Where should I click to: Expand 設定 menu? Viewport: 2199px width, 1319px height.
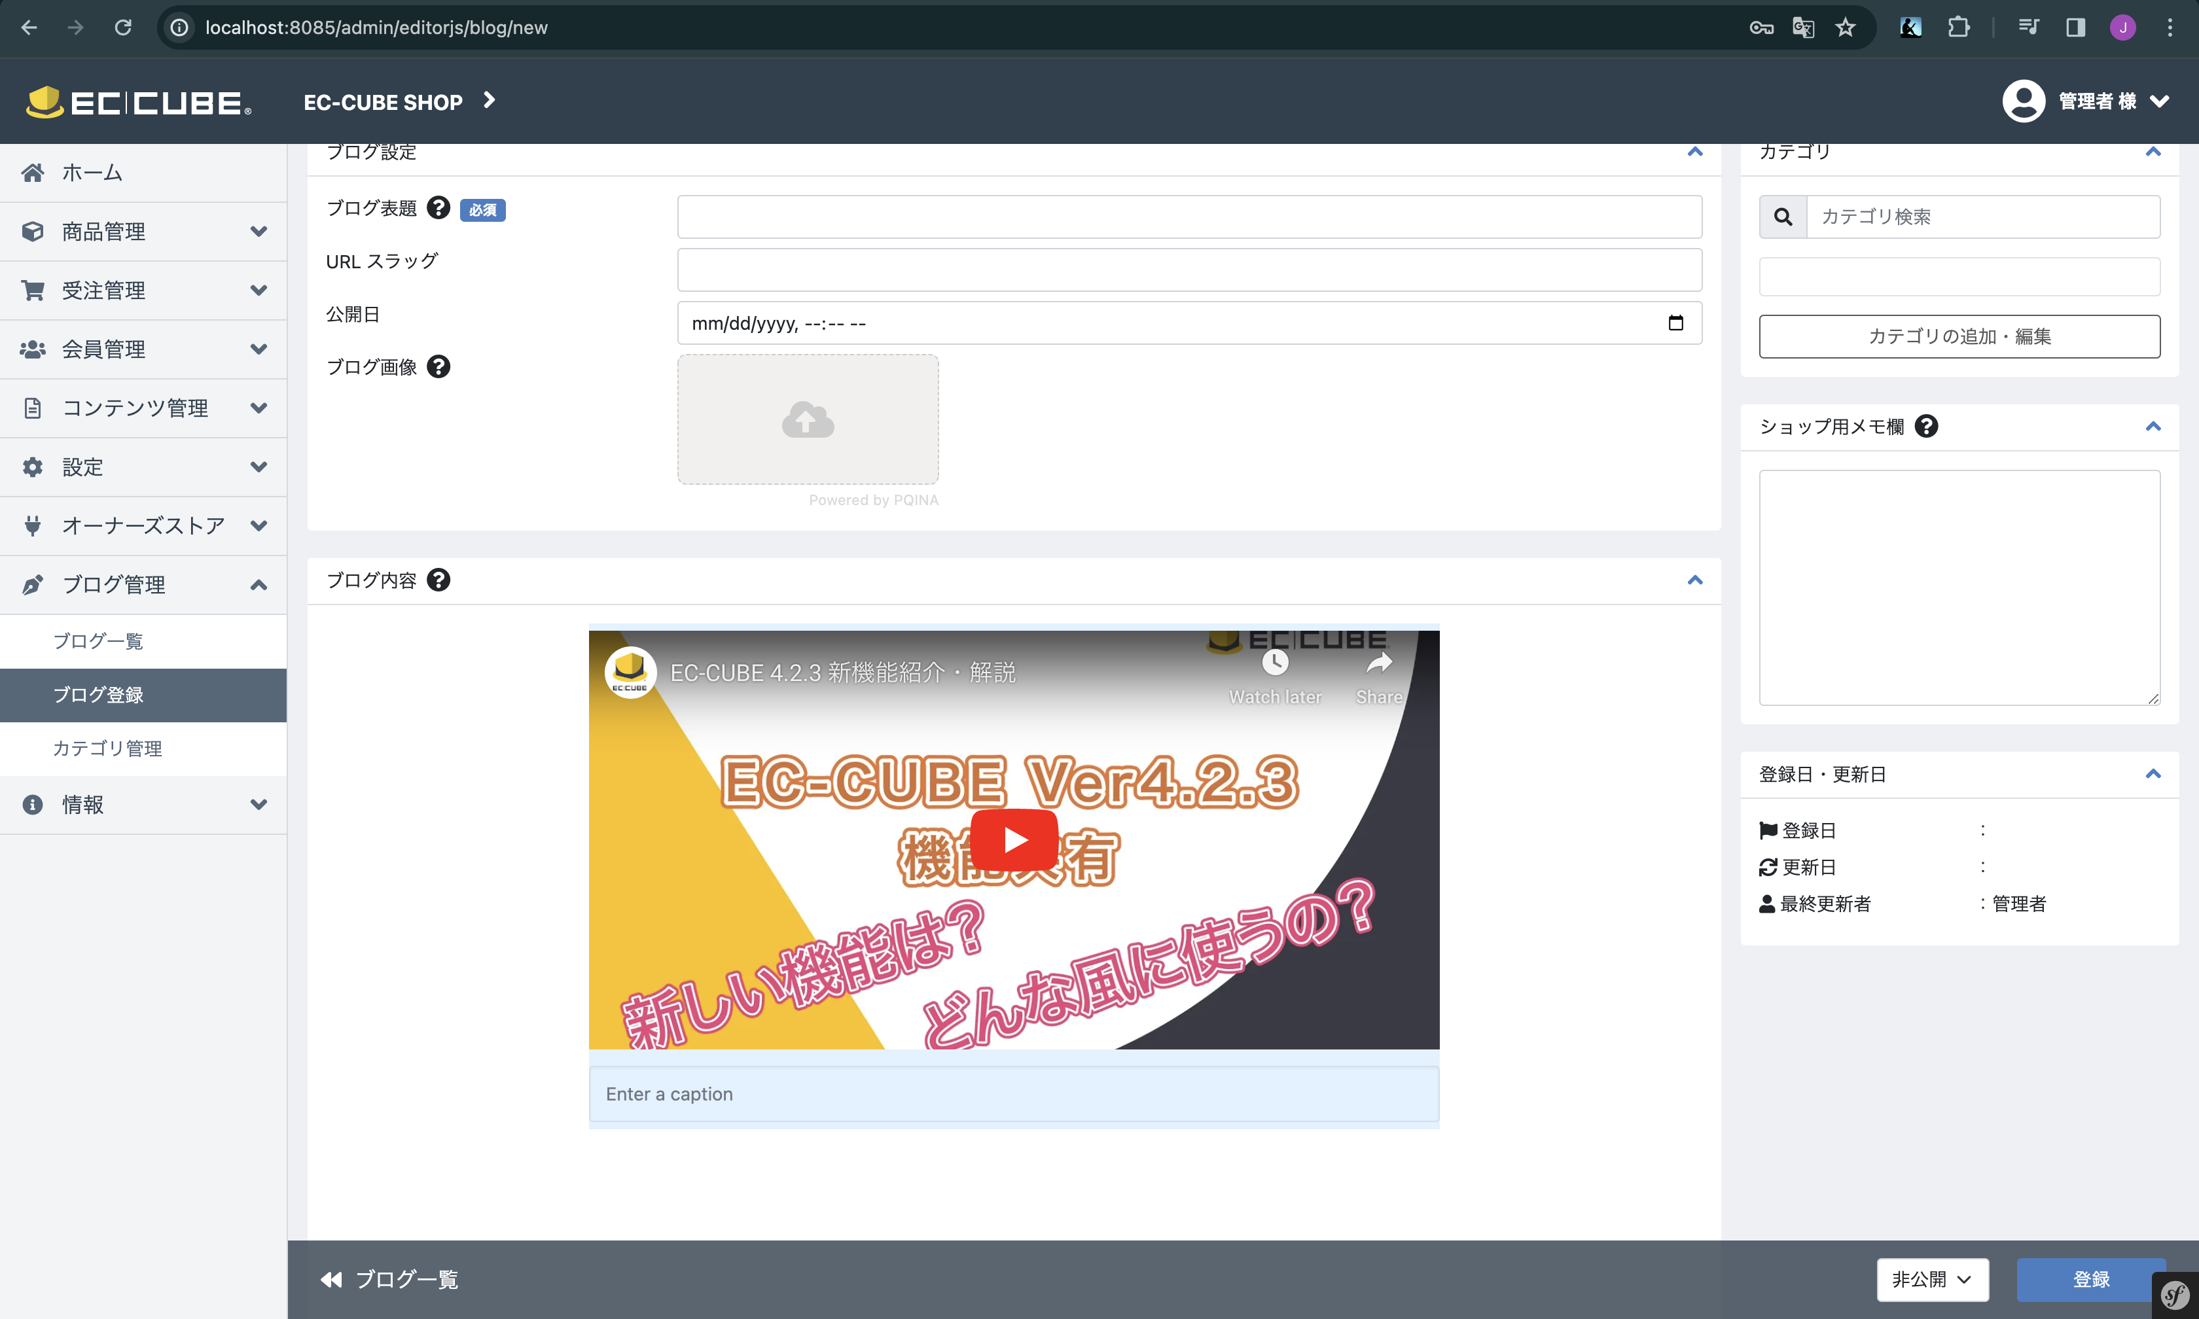pos(143,466)
